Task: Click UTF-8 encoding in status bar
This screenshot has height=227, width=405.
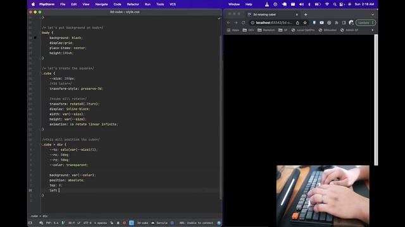Action: (87, 223)
